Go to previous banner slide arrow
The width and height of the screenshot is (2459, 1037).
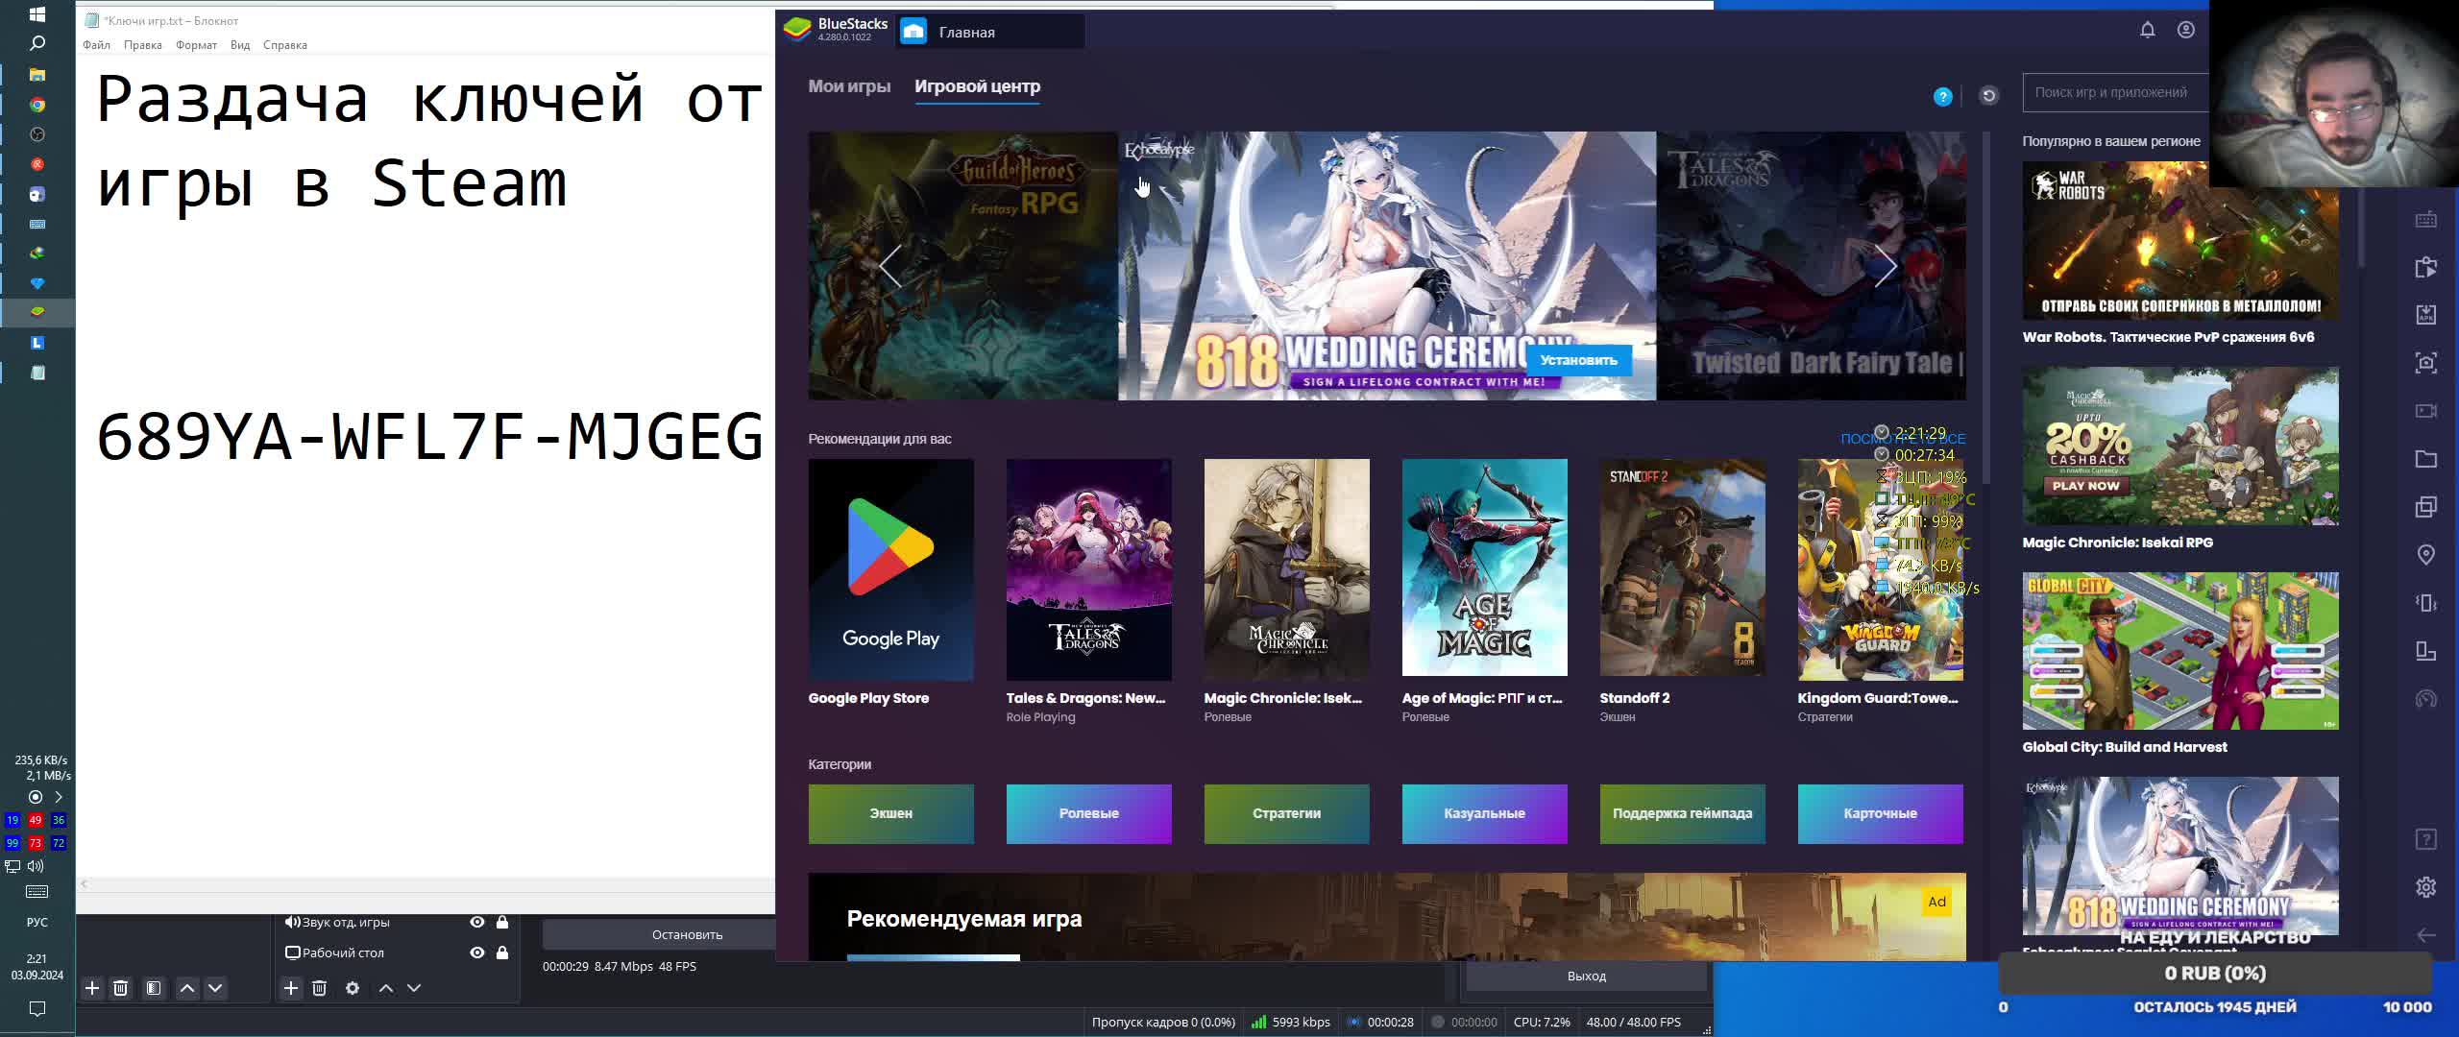coord(890,266)
